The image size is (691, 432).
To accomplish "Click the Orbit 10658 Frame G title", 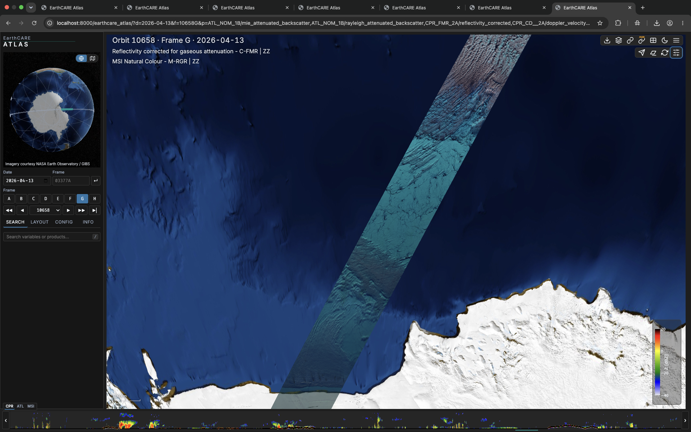I will tap(178, 40).
